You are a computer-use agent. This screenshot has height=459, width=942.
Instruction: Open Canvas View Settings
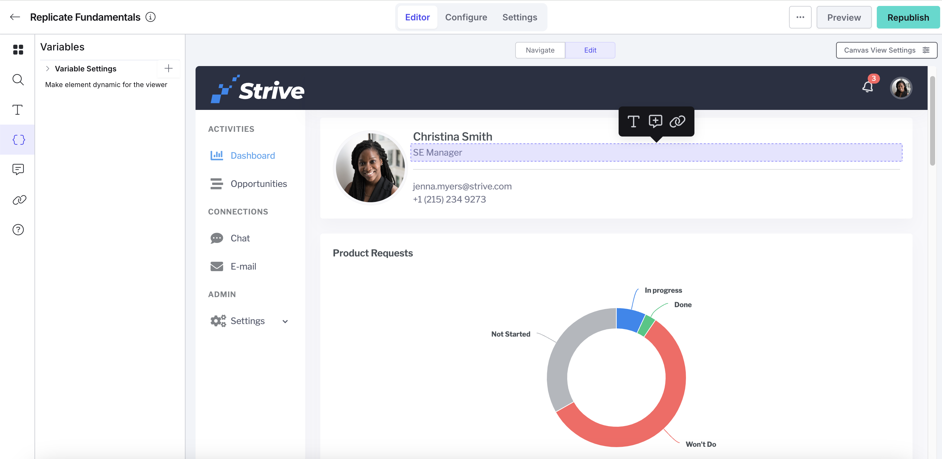coord(886,50)
